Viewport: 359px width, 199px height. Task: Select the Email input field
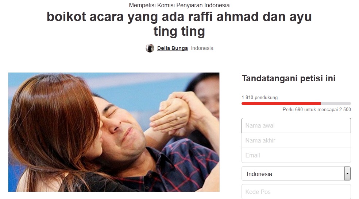[x=296, y=155]
